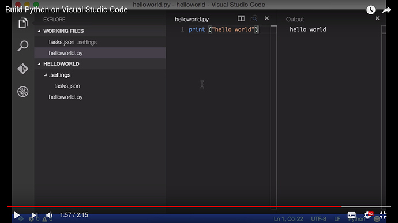The height and width of the screenshot is (223, 398).
Task: Click the editor vertical scrollbar
Action: (273, 117)
